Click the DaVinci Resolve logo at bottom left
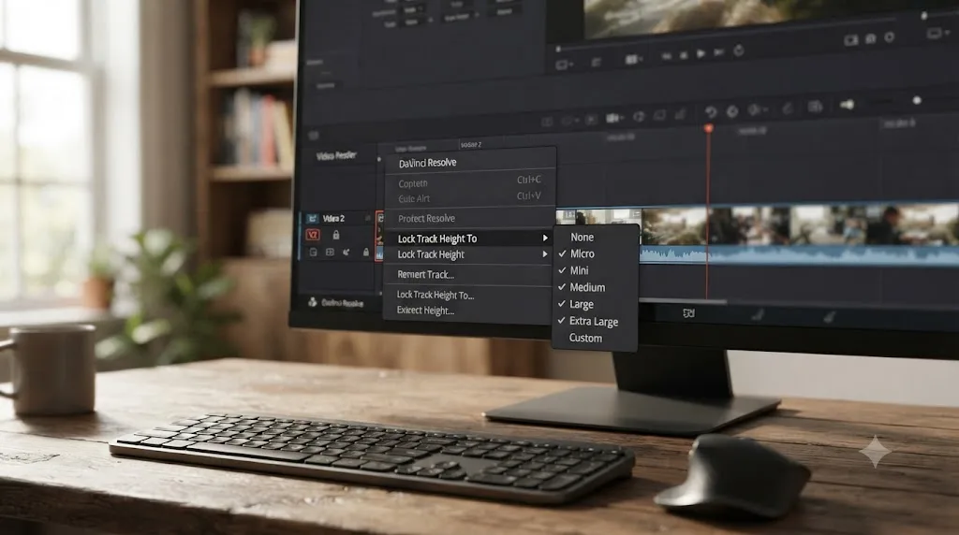The height and width of the screenshot is (535, 959). pyautogui.click(x=313, y=302)
